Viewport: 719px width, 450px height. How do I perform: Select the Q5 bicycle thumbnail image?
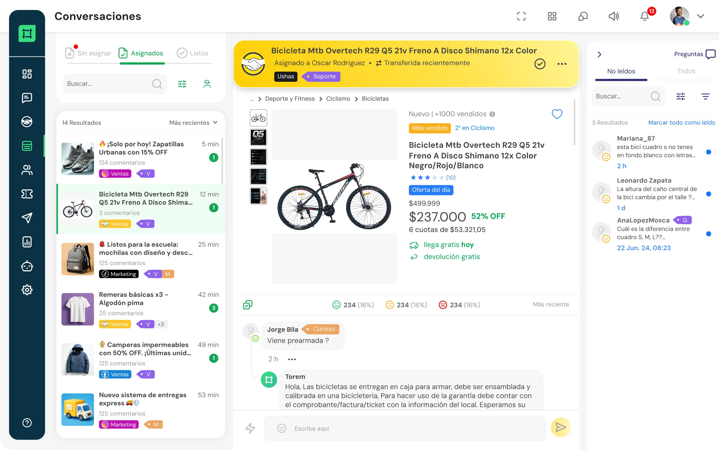coord(258,138)
